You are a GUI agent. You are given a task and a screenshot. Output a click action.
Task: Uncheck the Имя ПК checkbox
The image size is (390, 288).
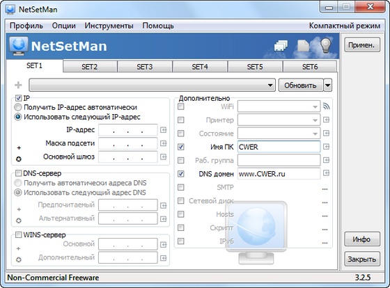(x=181, y=147)
